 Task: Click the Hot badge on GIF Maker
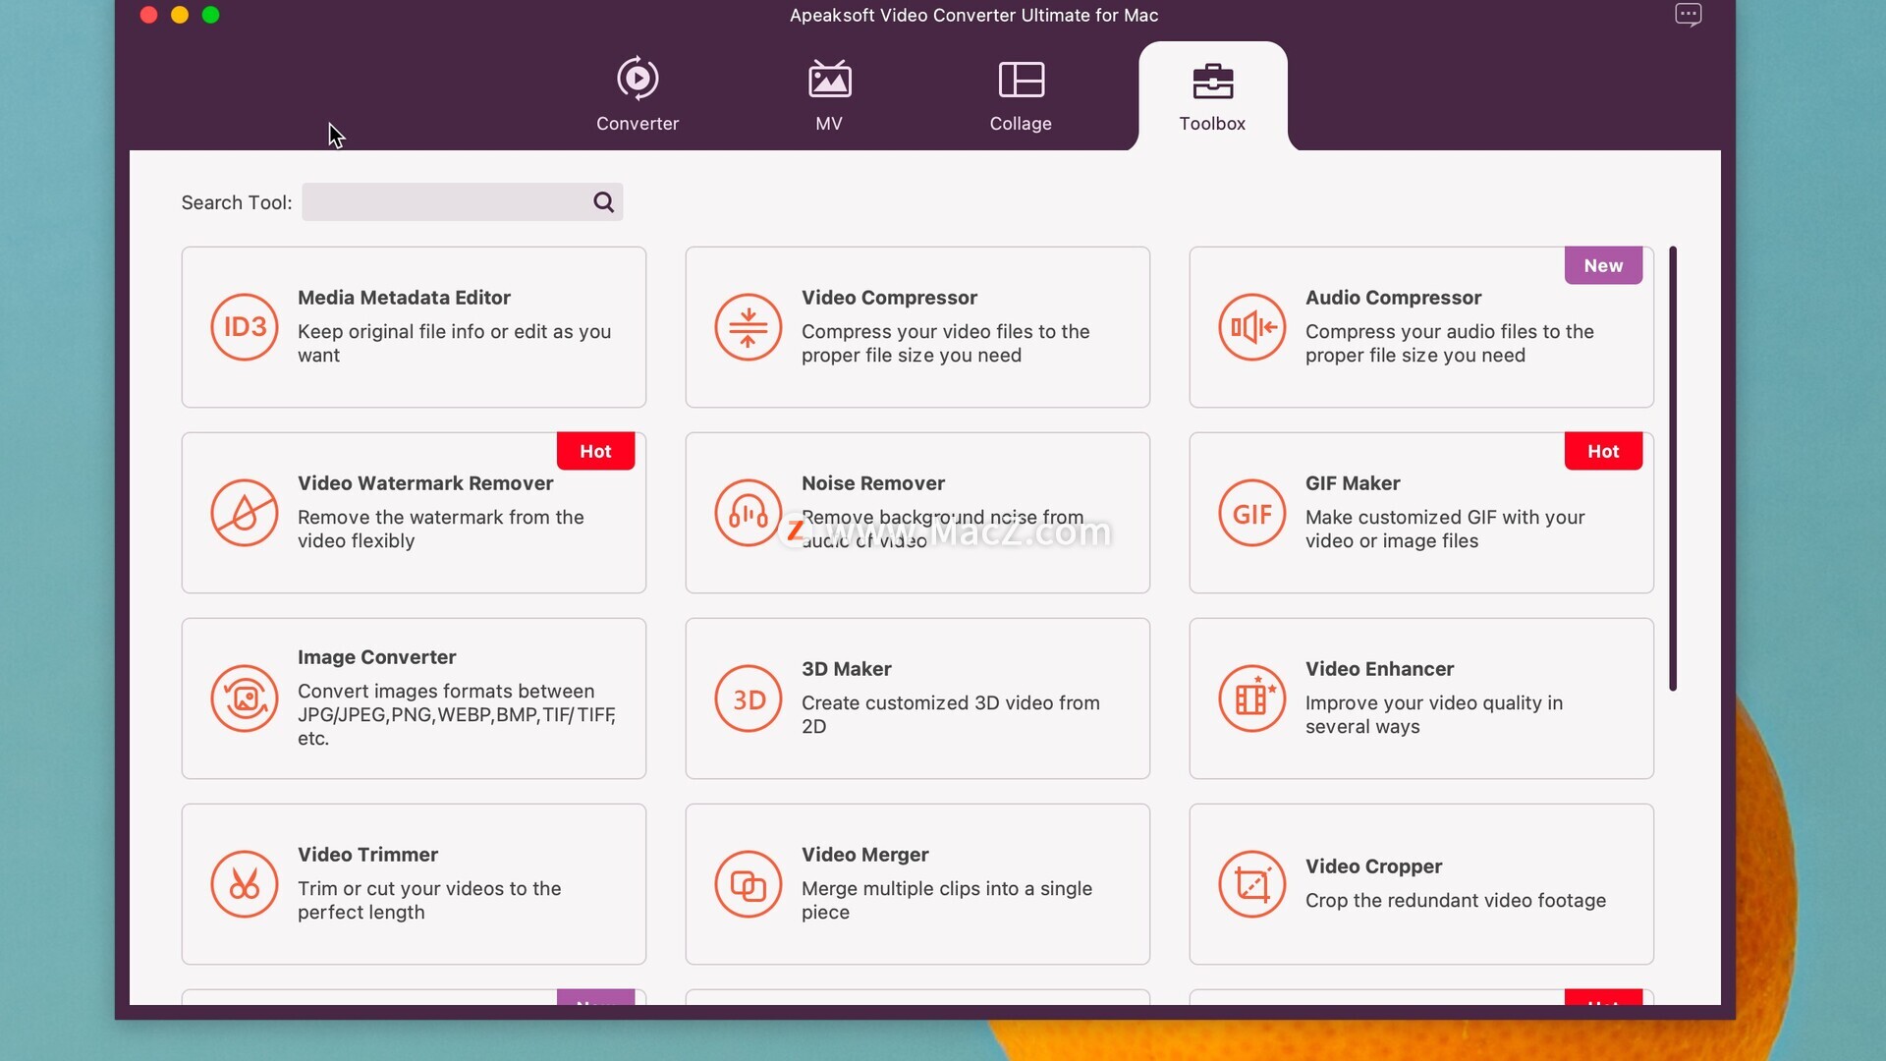tap(1603, 451)
